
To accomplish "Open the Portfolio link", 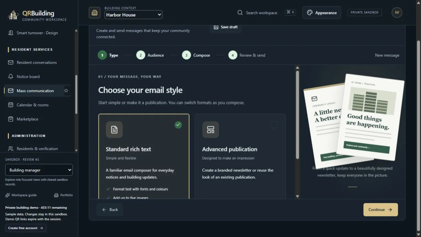I will coord(63,195).
